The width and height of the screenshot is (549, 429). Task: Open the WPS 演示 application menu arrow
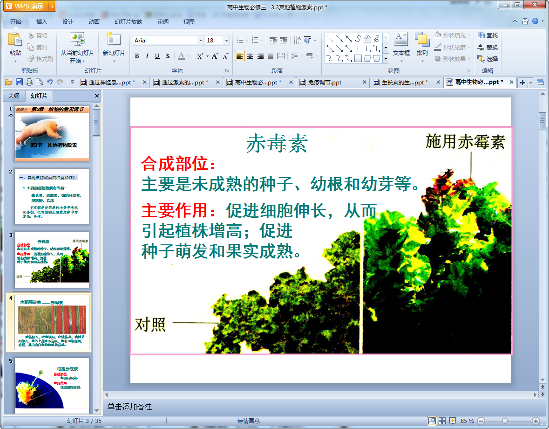click(x=52, y=6)
